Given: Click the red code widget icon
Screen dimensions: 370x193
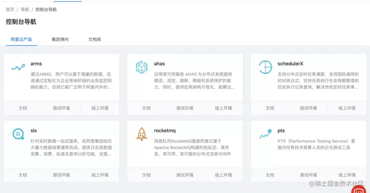Looking at the screenshot, I should 359,190.
